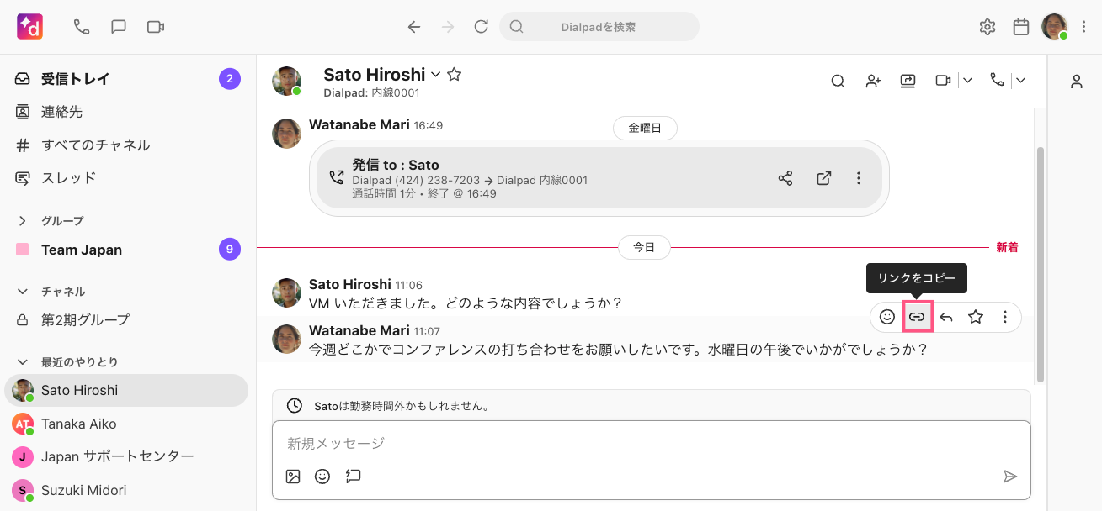The width and height of the screenshot is (1102, 511).
Task: Call Sato with header phone icon
Action: coord(997,81)
